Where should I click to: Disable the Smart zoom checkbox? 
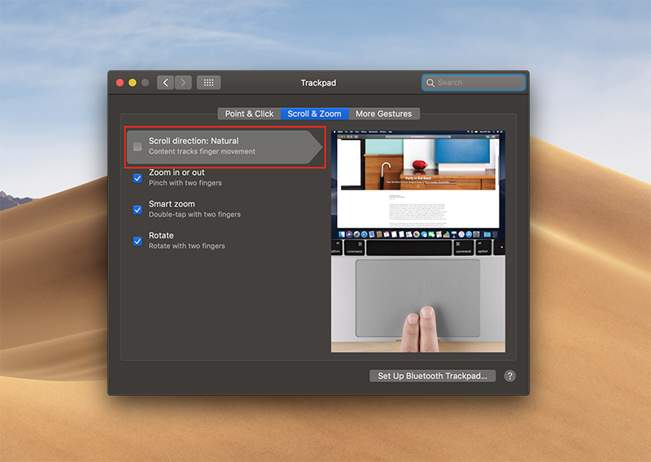[x=138, y=210]
